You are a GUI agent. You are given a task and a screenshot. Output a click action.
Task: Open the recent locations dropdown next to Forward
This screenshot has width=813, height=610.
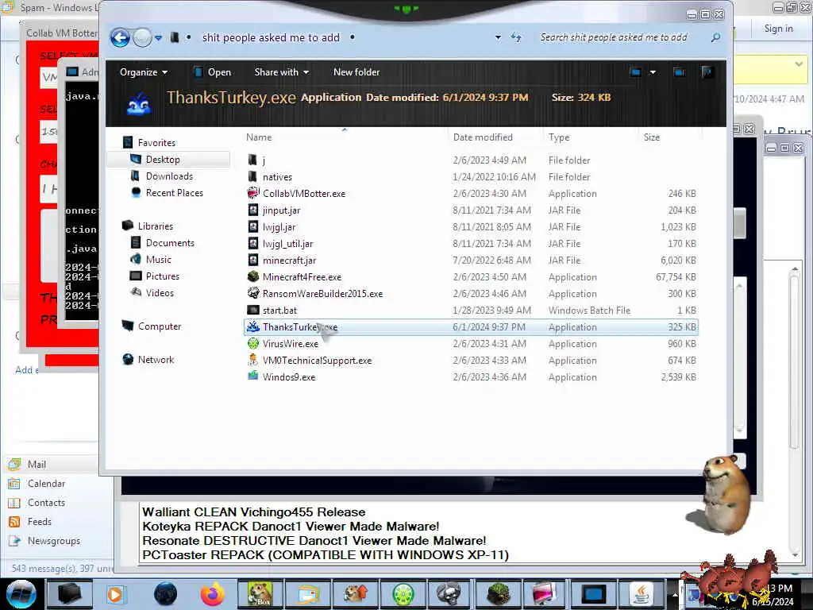pyautogui.click(x=158, y=38)
